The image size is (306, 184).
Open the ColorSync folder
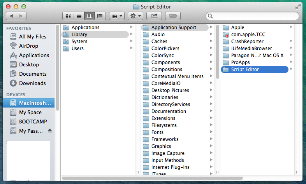175,56
